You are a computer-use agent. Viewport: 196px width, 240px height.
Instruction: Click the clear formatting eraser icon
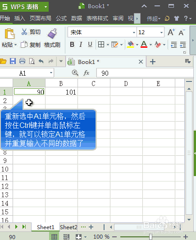tap(158, 45)
